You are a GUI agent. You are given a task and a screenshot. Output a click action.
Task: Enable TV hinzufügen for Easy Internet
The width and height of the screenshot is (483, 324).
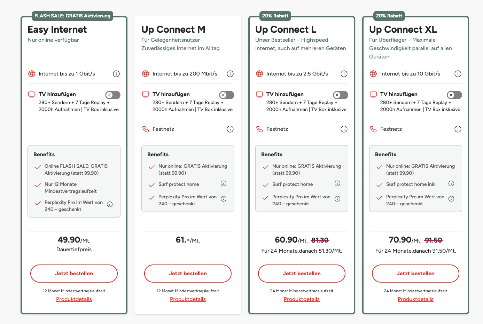113,95
